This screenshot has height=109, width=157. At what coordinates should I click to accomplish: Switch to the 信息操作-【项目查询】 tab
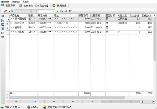click(34, 5)
